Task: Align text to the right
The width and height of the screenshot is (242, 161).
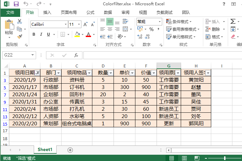Action: [x=117, y=29]
